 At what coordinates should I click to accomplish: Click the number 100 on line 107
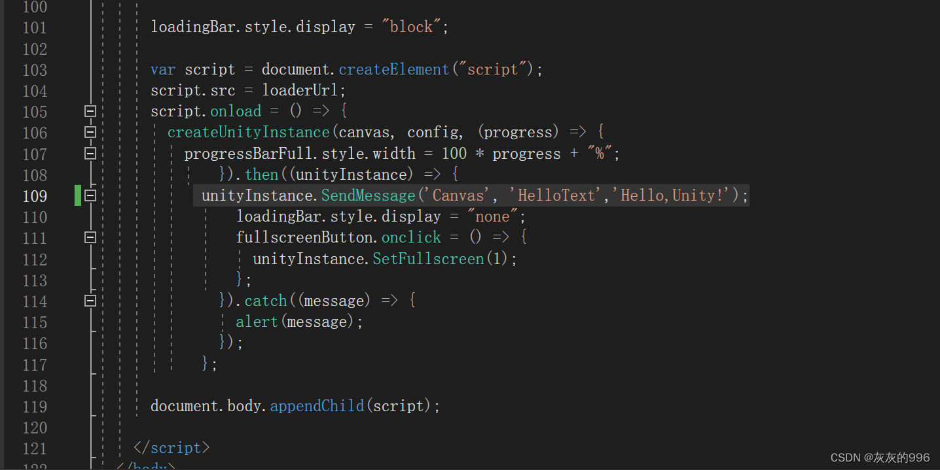click(x=454, y=154)
